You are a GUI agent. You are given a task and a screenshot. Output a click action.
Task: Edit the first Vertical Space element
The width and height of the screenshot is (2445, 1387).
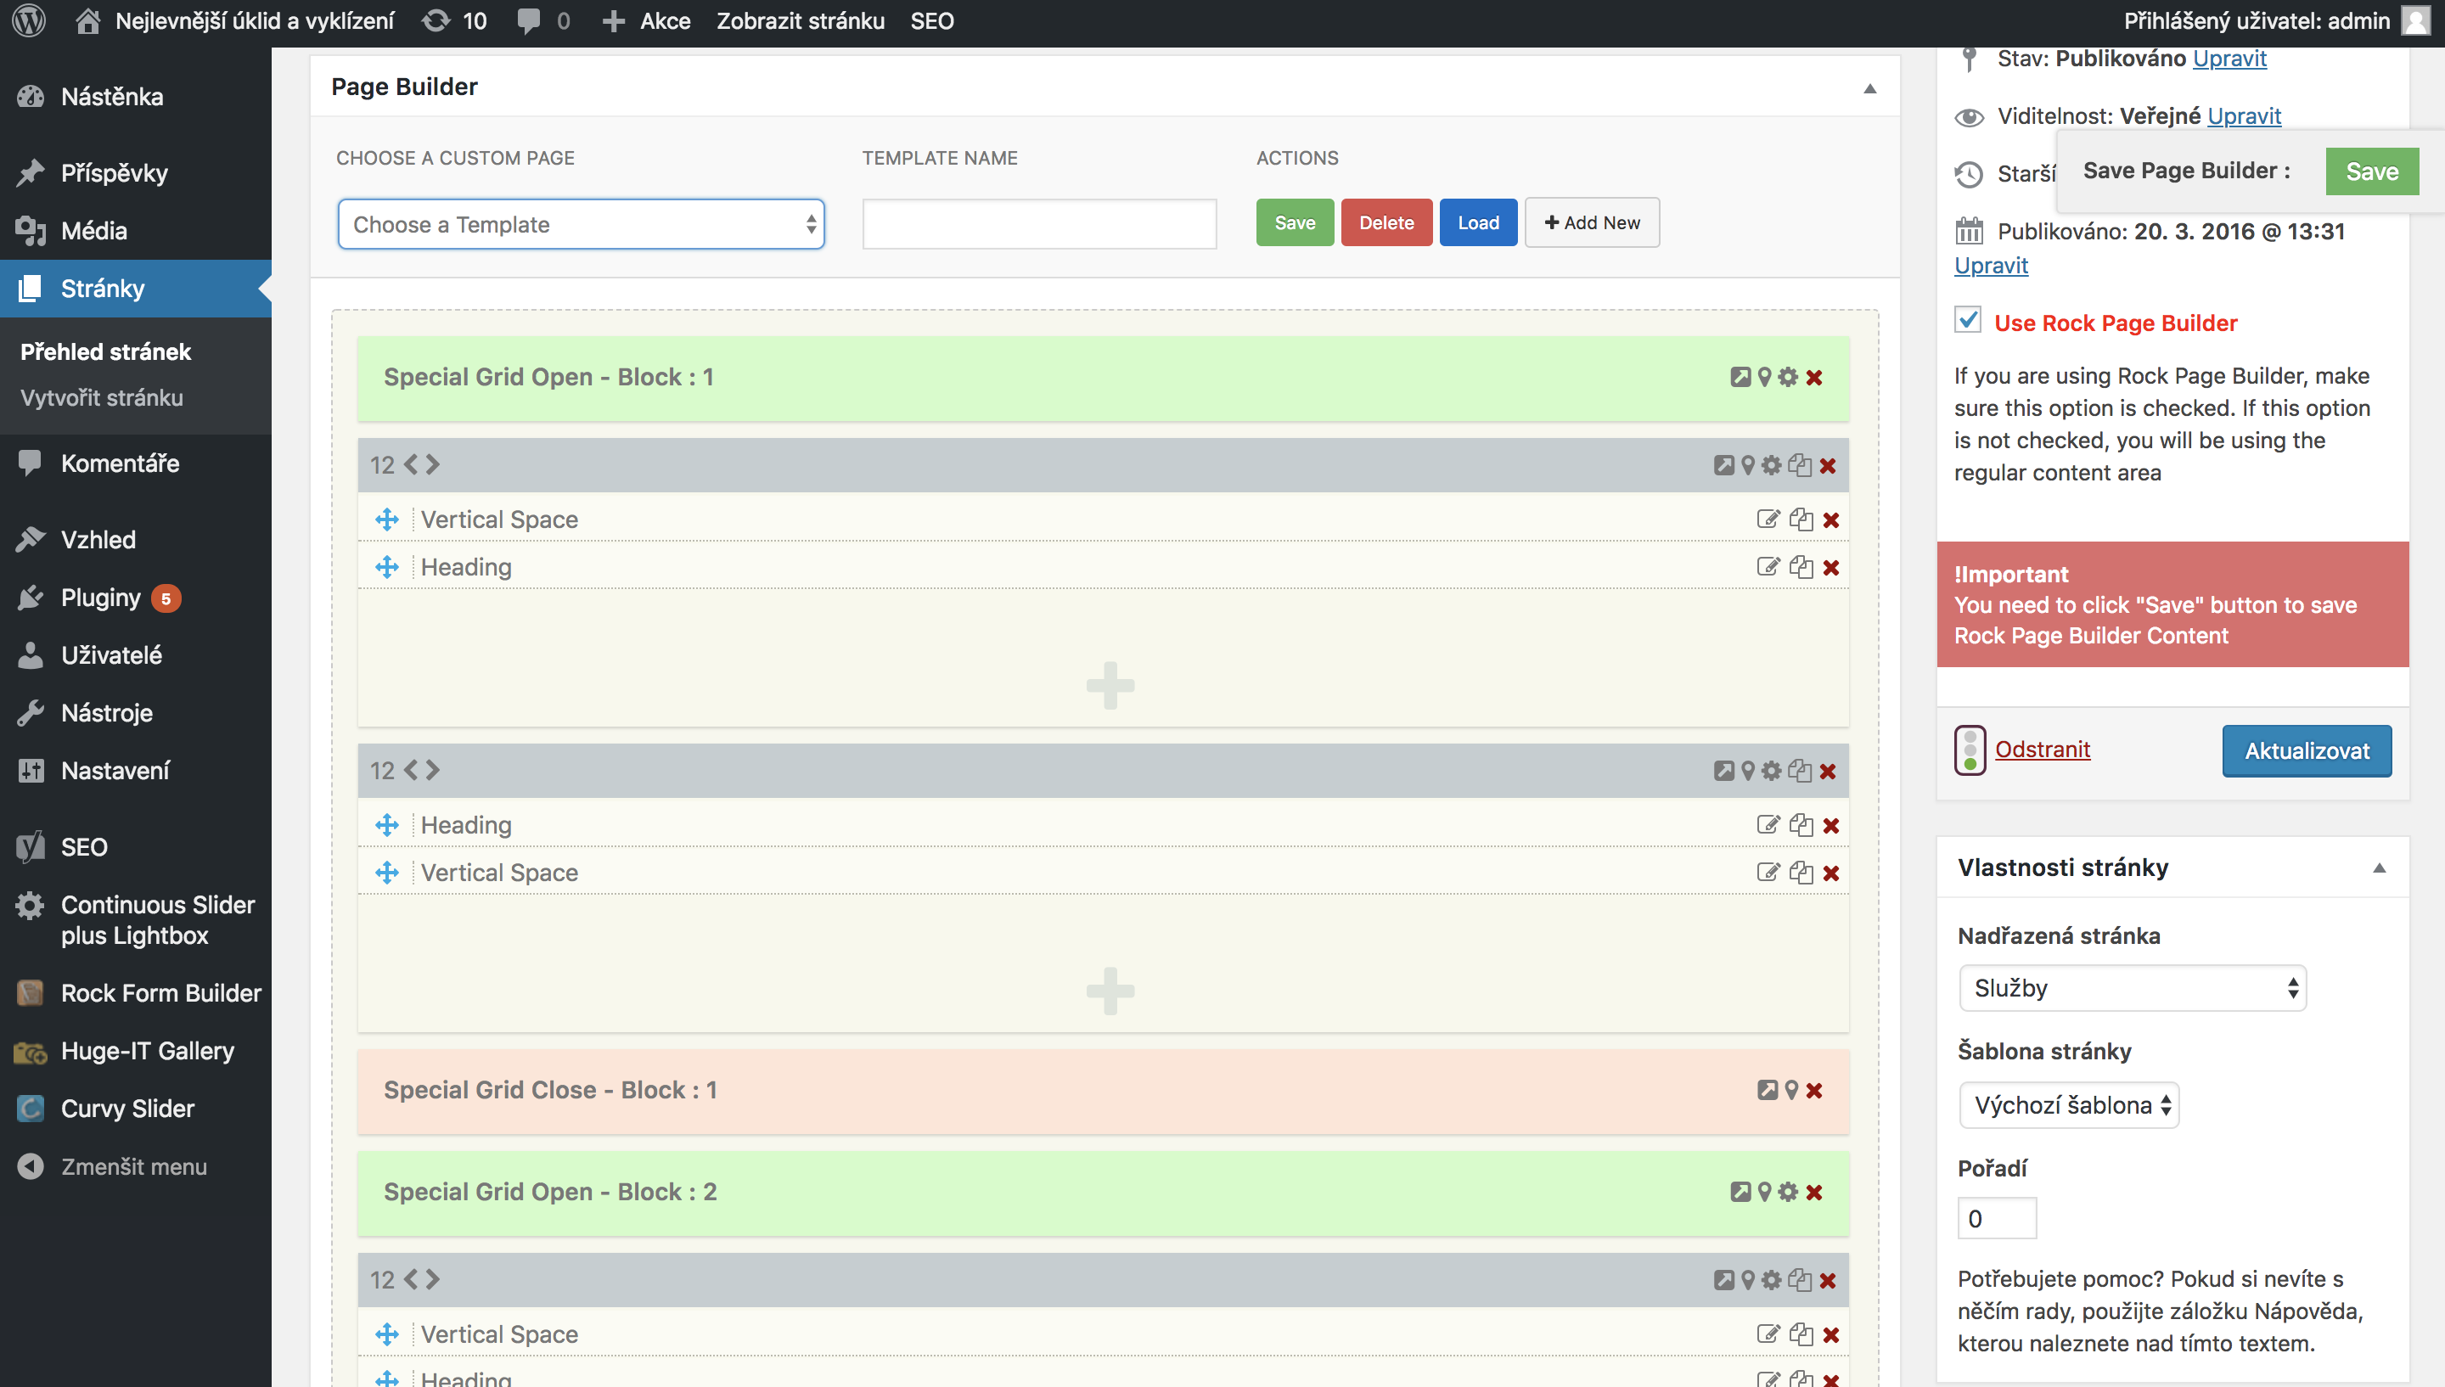point(1768,519)
